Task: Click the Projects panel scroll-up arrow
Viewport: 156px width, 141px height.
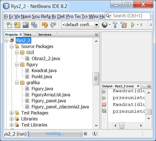Action: tap(96, 41)
